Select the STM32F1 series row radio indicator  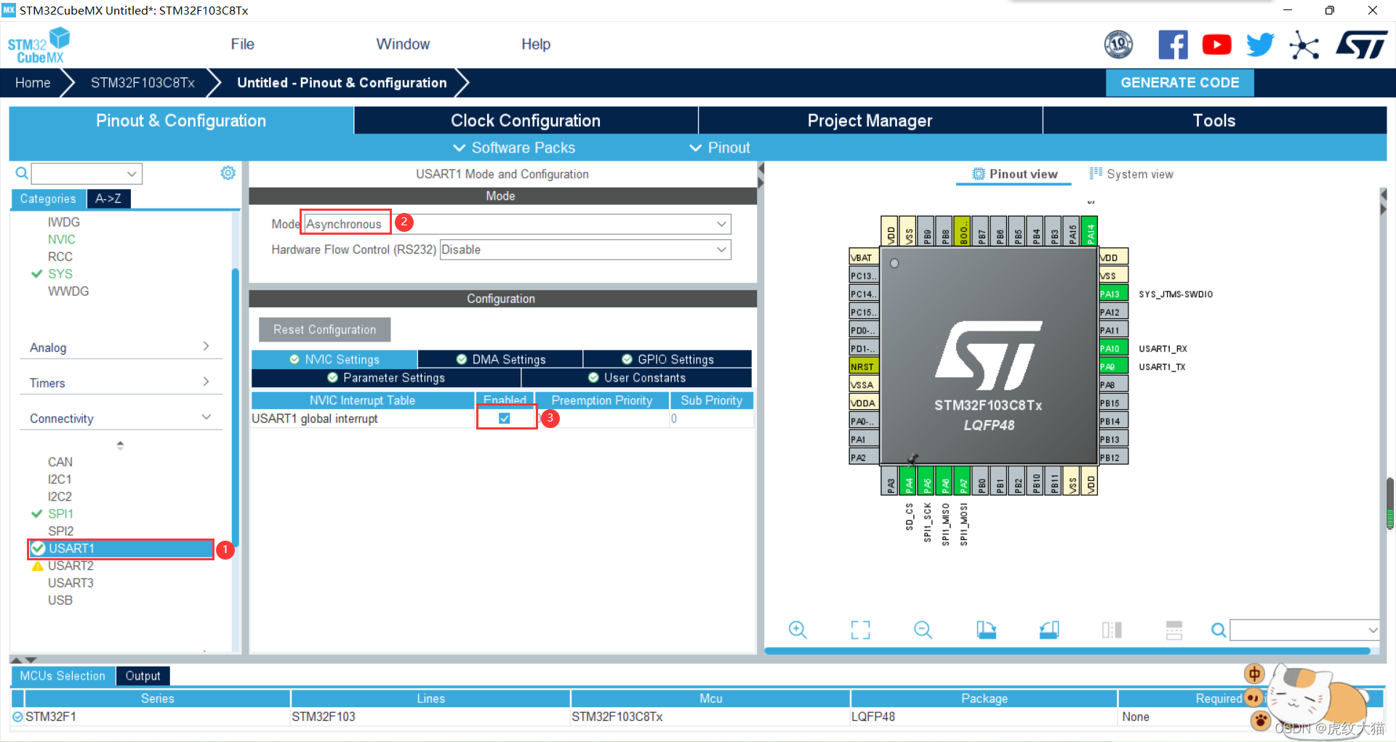click(x=17, y=717)
